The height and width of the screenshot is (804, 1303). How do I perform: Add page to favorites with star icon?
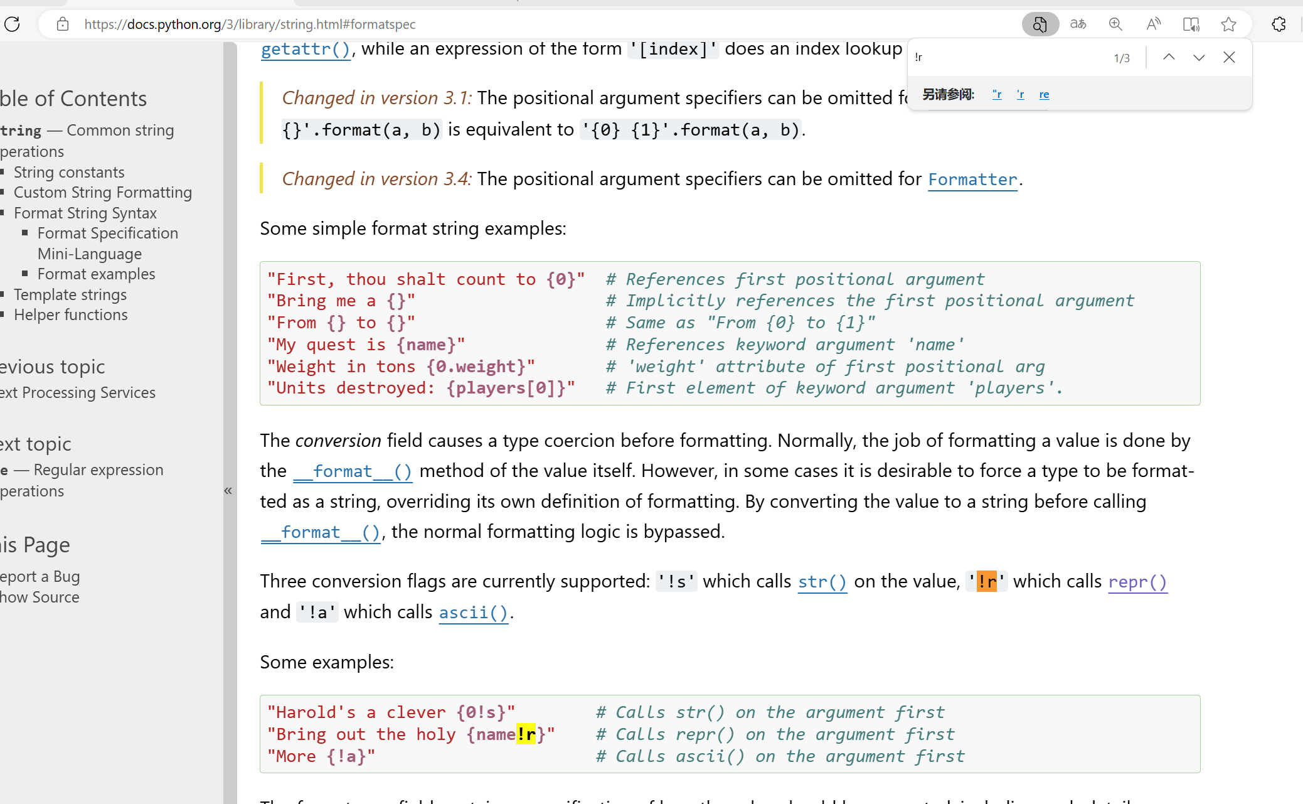point(1228,24)
